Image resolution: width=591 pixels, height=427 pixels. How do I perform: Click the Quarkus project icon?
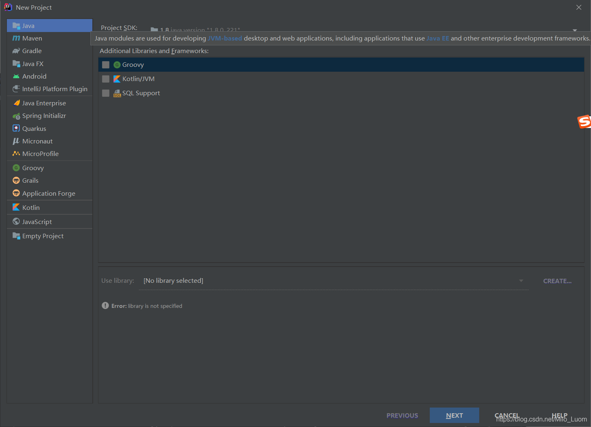[x=16, y=128]
